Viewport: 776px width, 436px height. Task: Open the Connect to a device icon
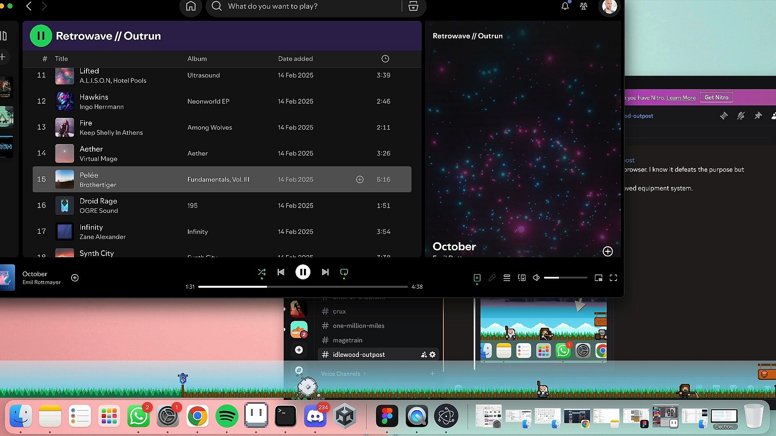pyautogui.click(x=521, y=278)
